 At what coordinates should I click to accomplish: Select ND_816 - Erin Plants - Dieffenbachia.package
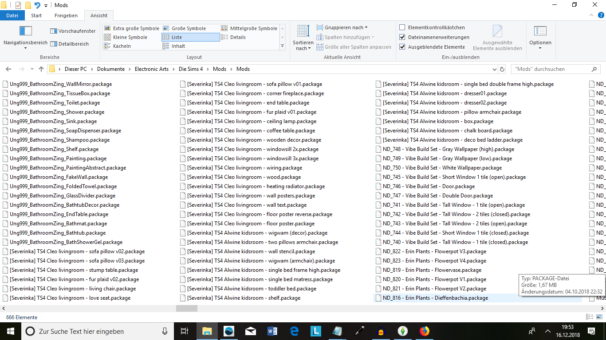pyautogui.click(x=432, y=298)
